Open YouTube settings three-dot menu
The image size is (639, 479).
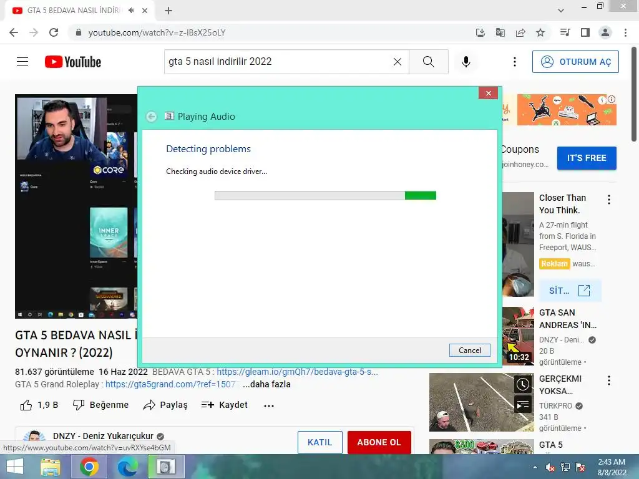[515, 62]
